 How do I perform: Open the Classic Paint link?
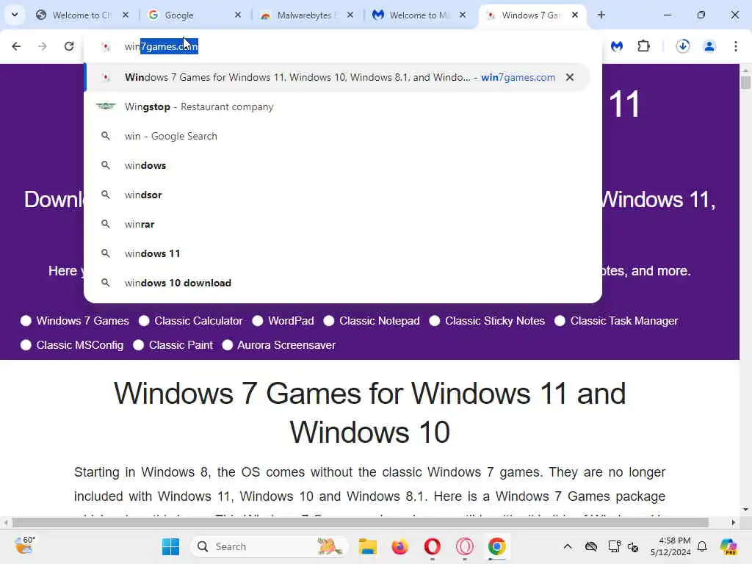tap(181, 345)
